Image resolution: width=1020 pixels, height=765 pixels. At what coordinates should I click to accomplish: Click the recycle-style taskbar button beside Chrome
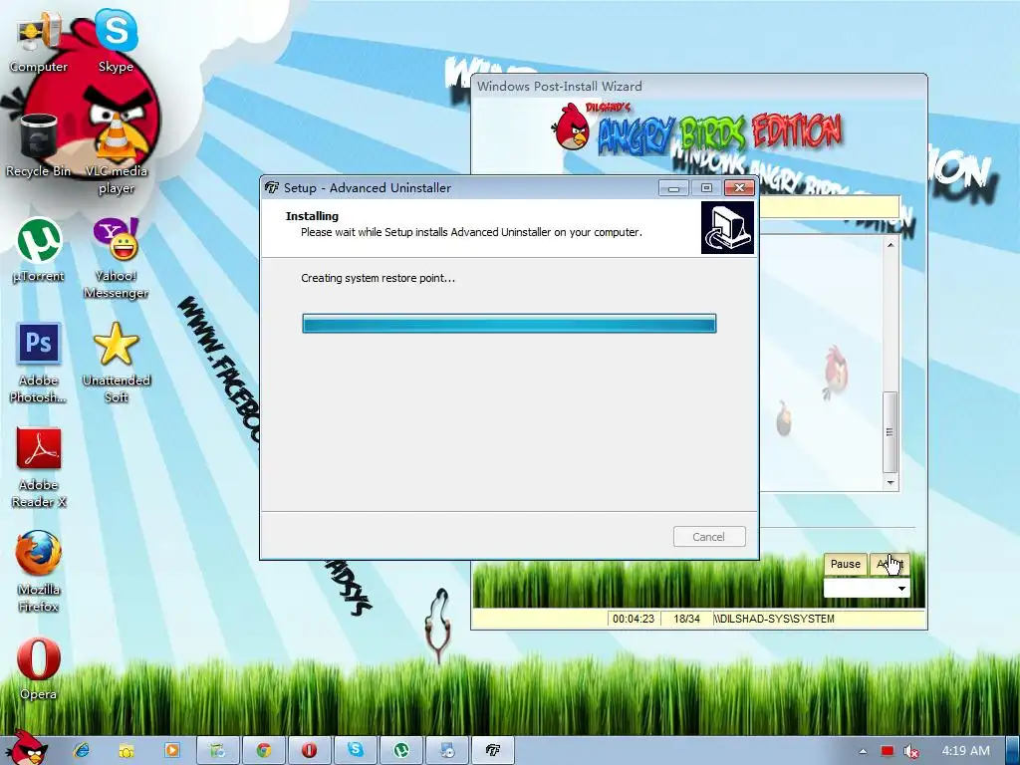coord(217,751)
